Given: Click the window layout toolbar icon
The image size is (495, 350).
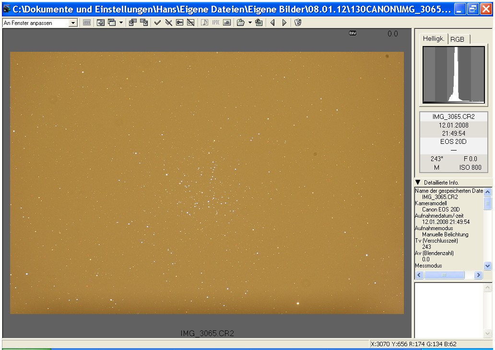Looking at the screenshot, I should point(112,23).
